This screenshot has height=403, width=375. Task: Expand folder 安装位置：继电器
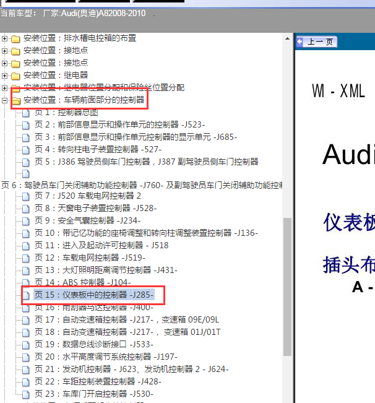(4, 76)
